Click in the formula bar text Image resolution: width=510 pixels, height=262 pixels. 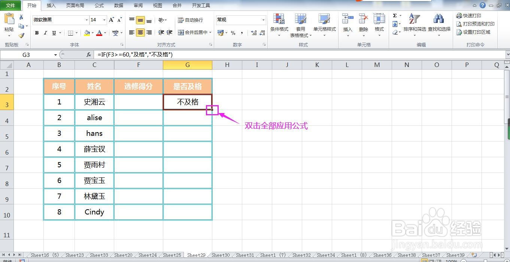tap(135, 55)
